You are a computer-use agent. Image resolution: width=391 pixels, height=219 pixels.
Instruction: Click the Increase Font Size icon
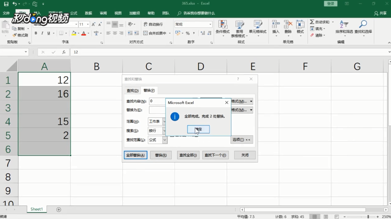tap(93, 24)
